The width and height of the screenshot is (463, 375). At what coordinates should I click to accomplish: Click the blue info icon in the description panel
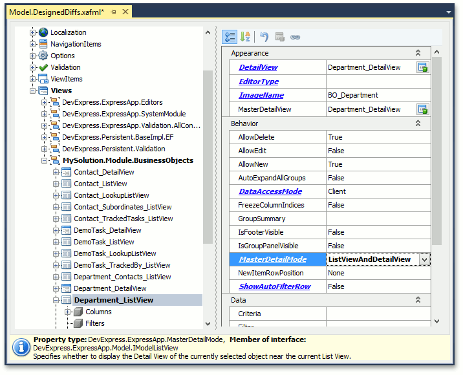[21, 348]
